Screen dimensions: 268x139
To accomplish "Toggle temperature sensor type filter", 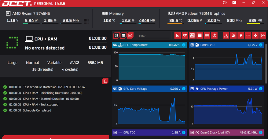I will click(x=226, y=35).
